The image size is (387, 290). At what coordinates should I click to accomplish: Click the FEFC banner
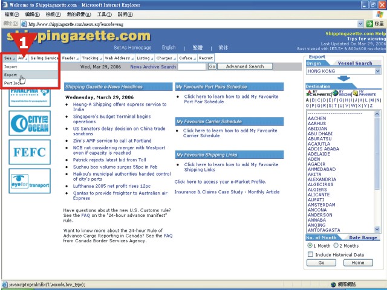30,152
